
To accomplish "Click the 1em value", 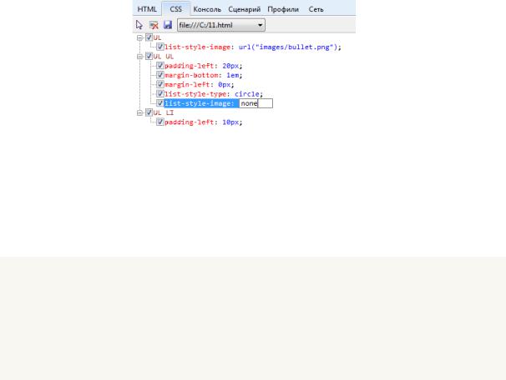I will click(232, 75).
